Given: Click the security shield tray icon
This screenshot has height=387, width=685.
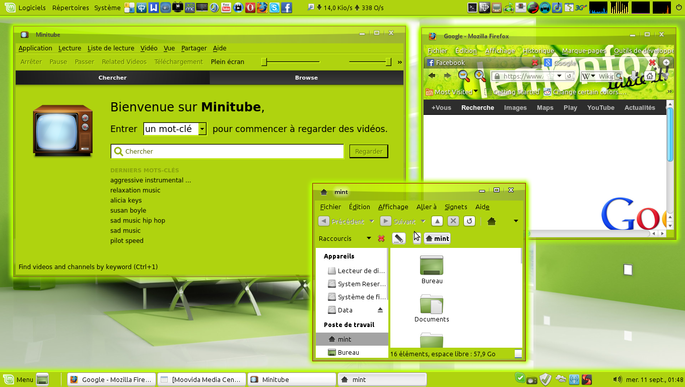Looking at the screenshot, I should [x=545, y=379].
